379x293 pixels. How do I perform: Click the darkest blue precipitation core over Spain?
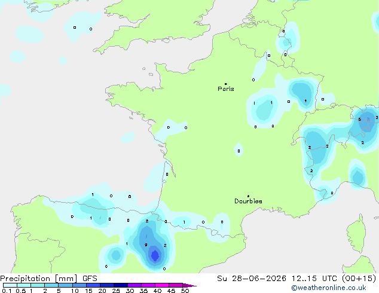155,255
